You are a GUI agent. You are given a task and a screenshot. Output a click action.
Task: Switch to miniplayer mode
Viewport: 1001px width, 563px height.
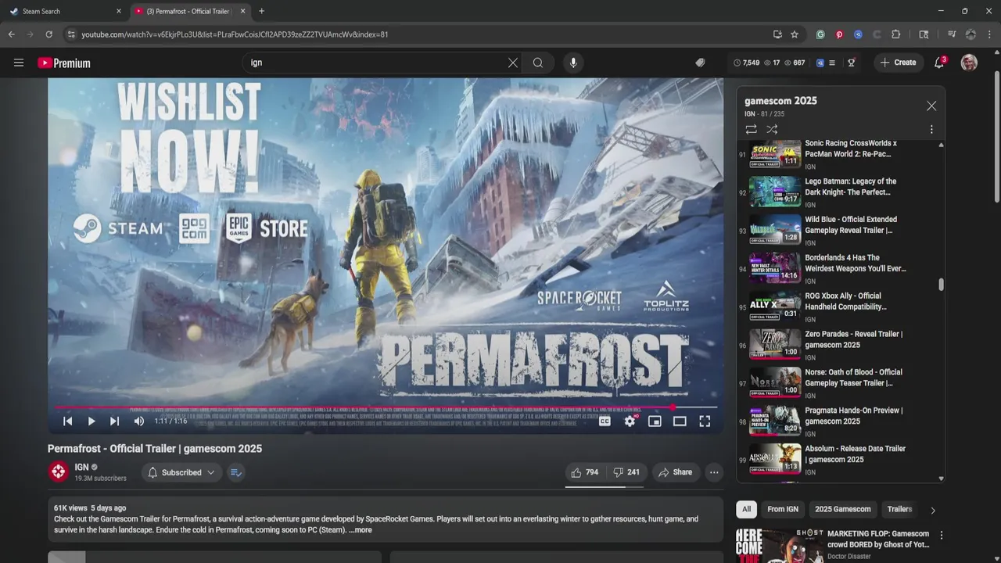tap(655, 421)
